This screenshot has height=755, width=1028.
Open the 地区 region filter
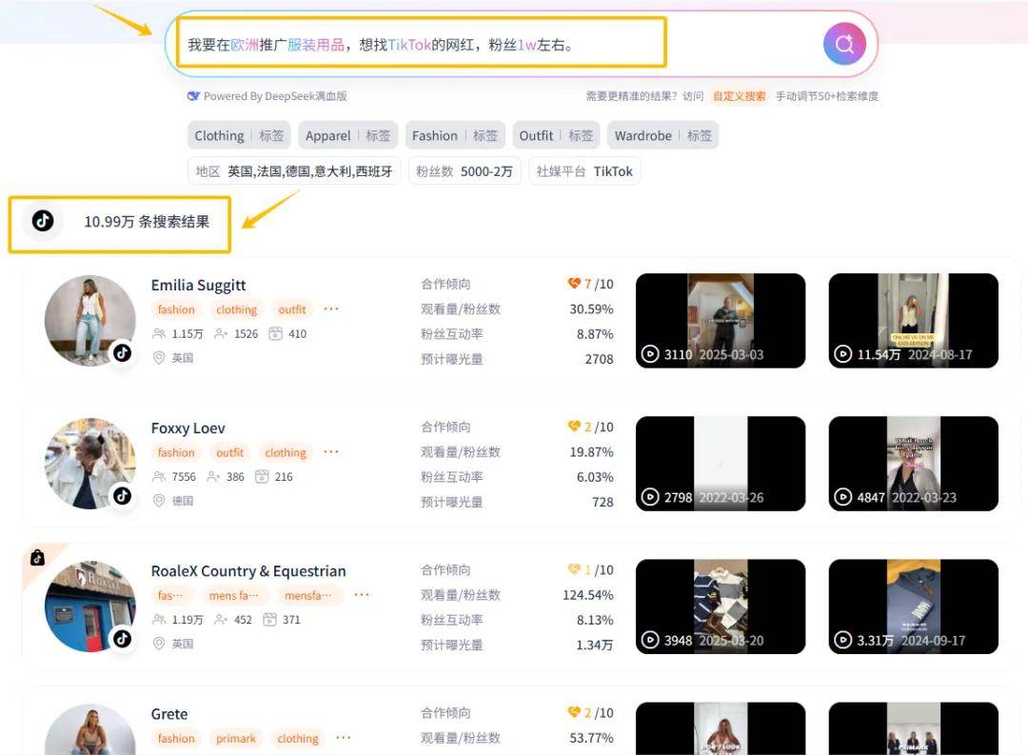click(294, 171)
